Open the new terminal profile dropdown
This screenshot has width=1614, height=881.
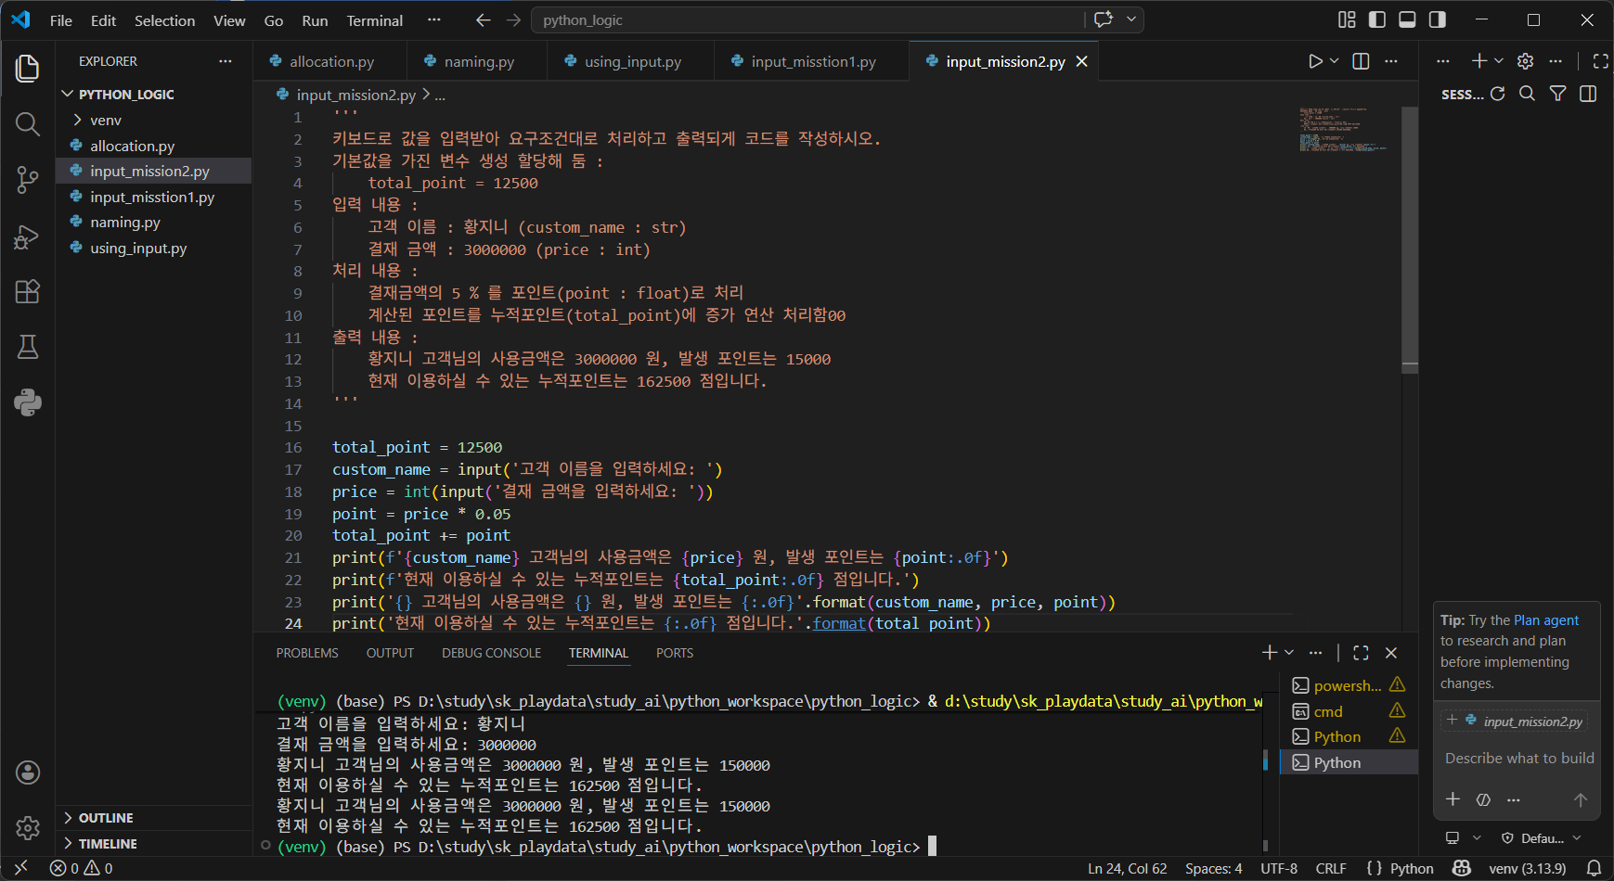[1289, 653]
